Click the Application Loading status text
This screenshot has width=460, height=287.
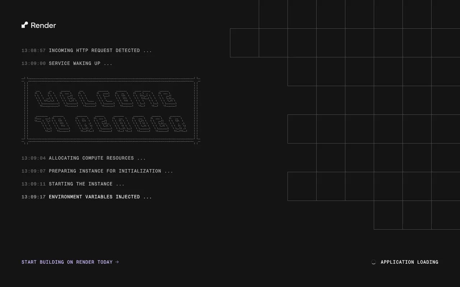point(409,262)
